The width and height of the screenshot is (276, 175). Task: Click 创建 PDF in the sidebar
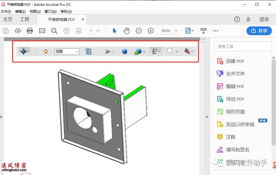(235, 61)
